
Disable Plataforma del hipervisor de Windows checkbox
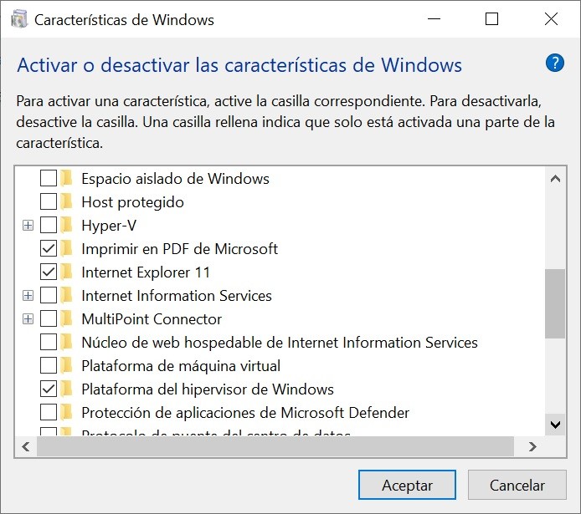point(49,389)
